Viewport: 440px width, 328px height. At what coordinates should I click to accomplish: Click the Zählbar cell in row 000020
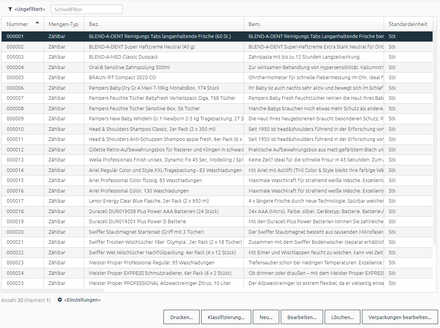click(x=64, y=232)
